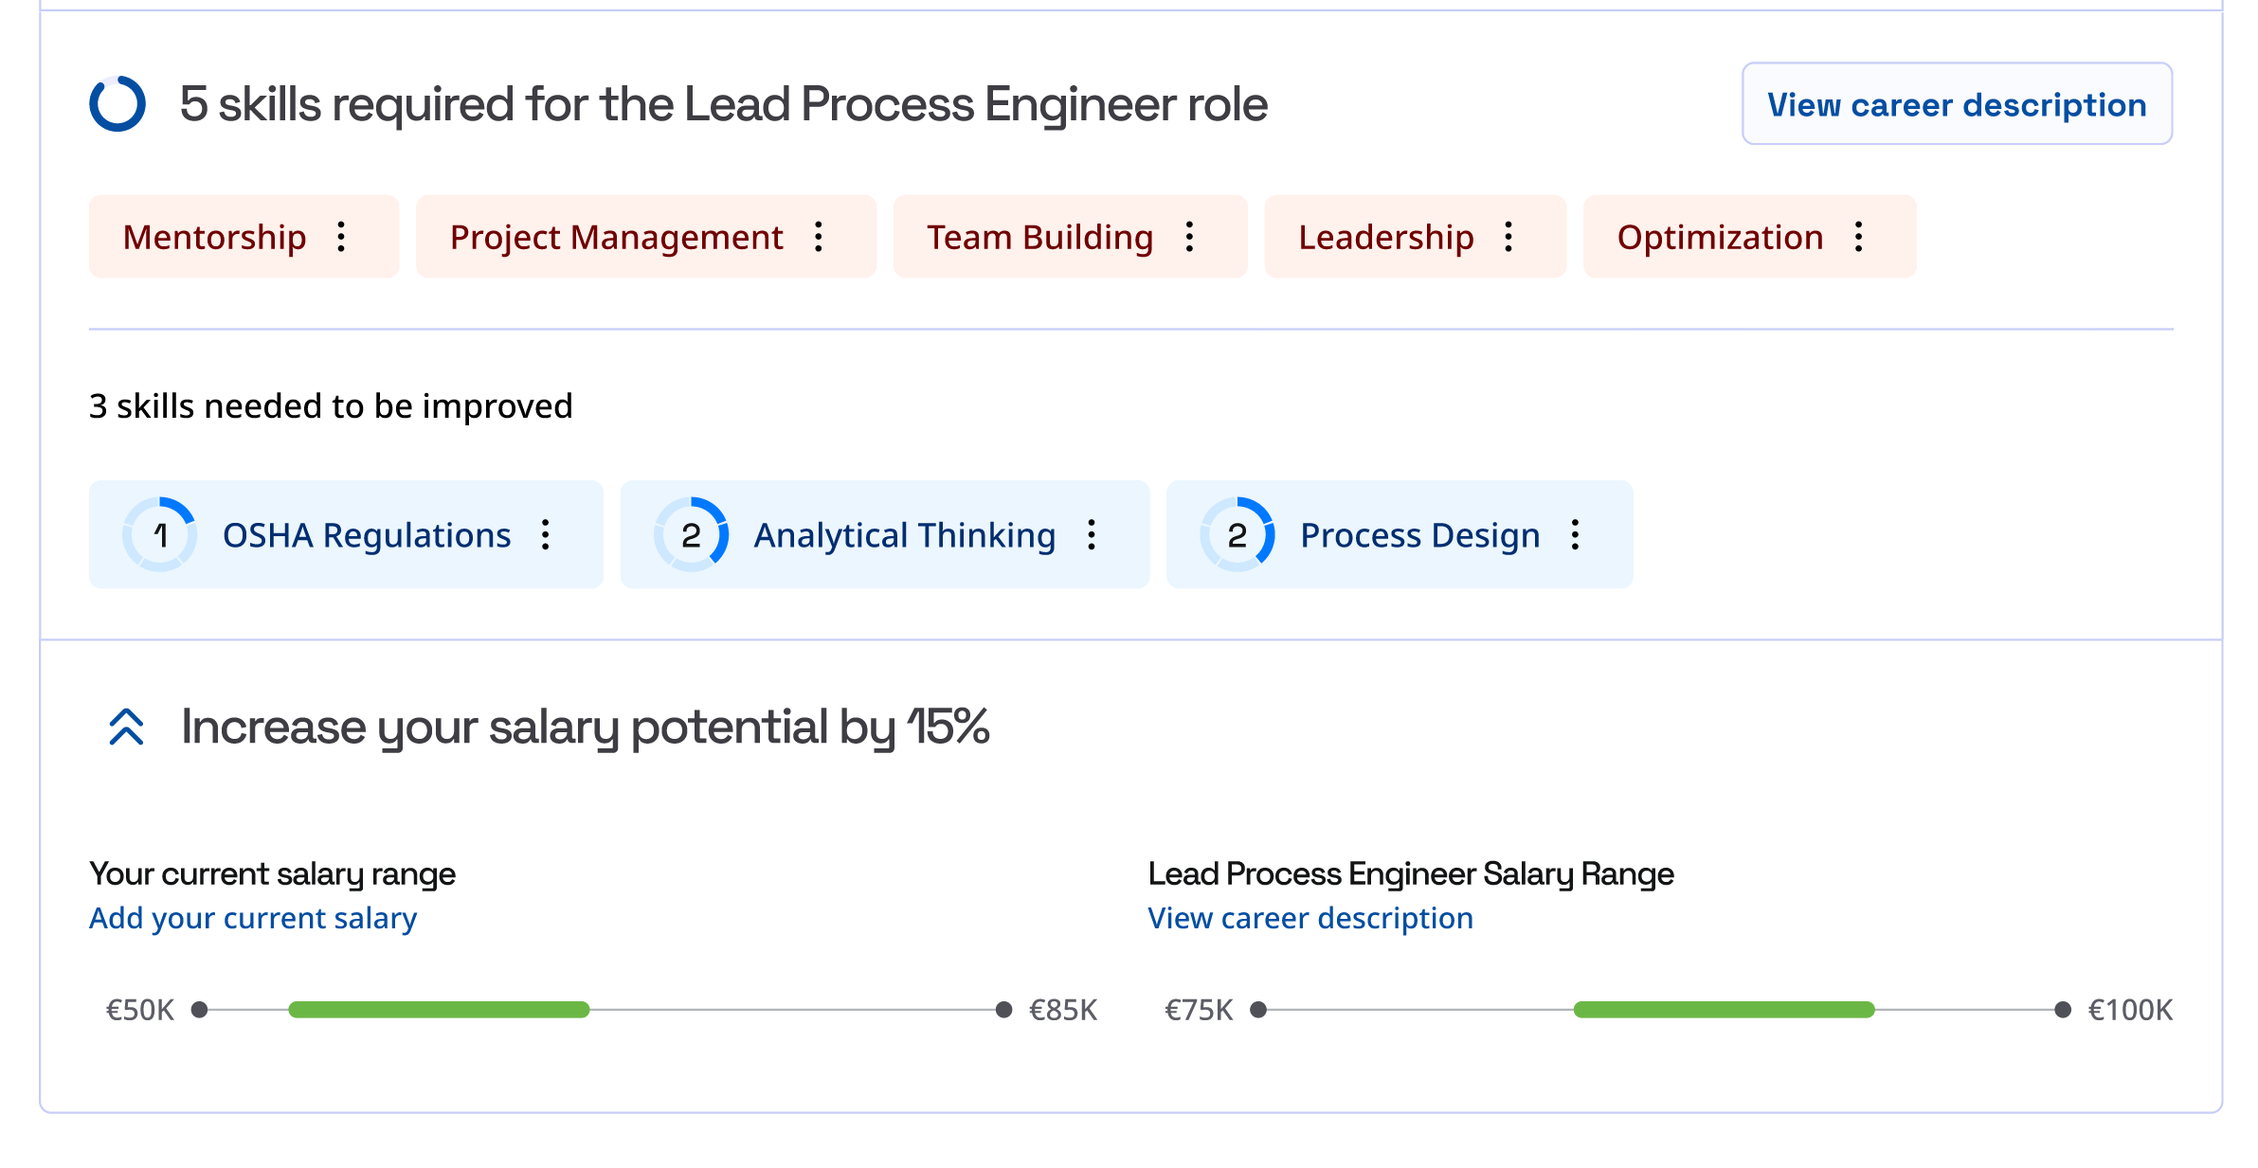Click View career description button
This screenshot has height=1168, width=2258.
pyautogui.click(x=1956, y=104)
